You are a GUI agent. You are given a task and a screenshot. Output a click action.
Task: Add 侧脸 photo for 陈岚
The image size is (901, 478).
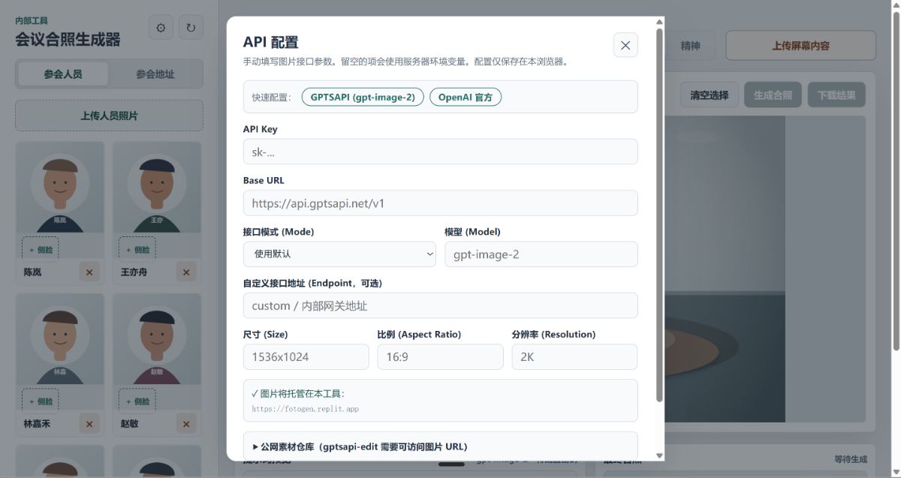click(41, 249)
